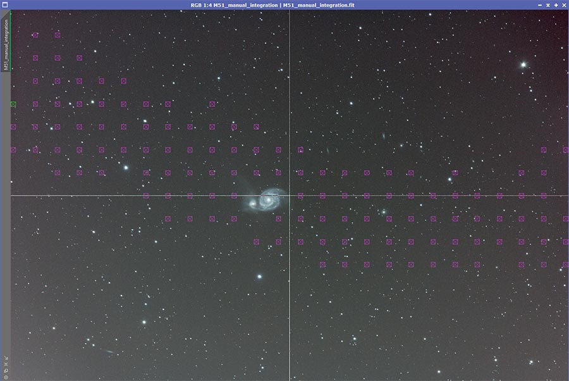Click the core of the M51 spiral galaxy
The width and height of the screenshot is (569, 381).
point(269,200)
